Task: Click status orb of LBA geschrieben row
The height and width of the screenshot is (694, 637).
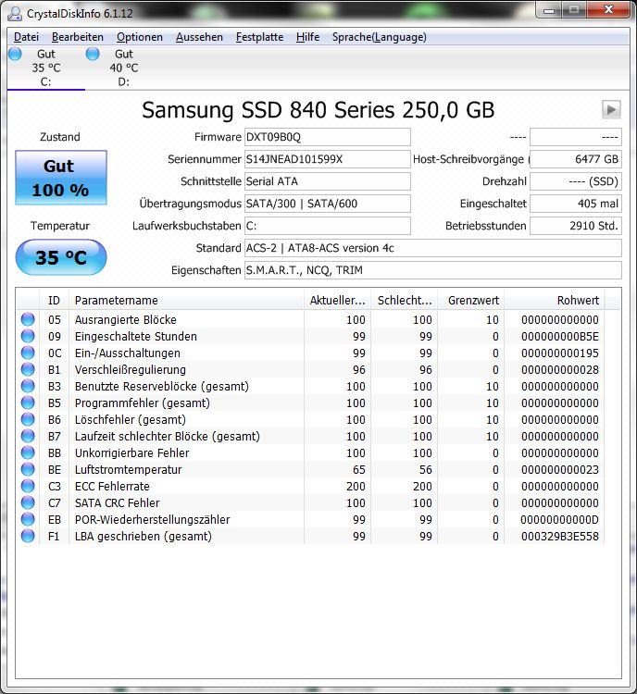Action: tap(28, 536)
